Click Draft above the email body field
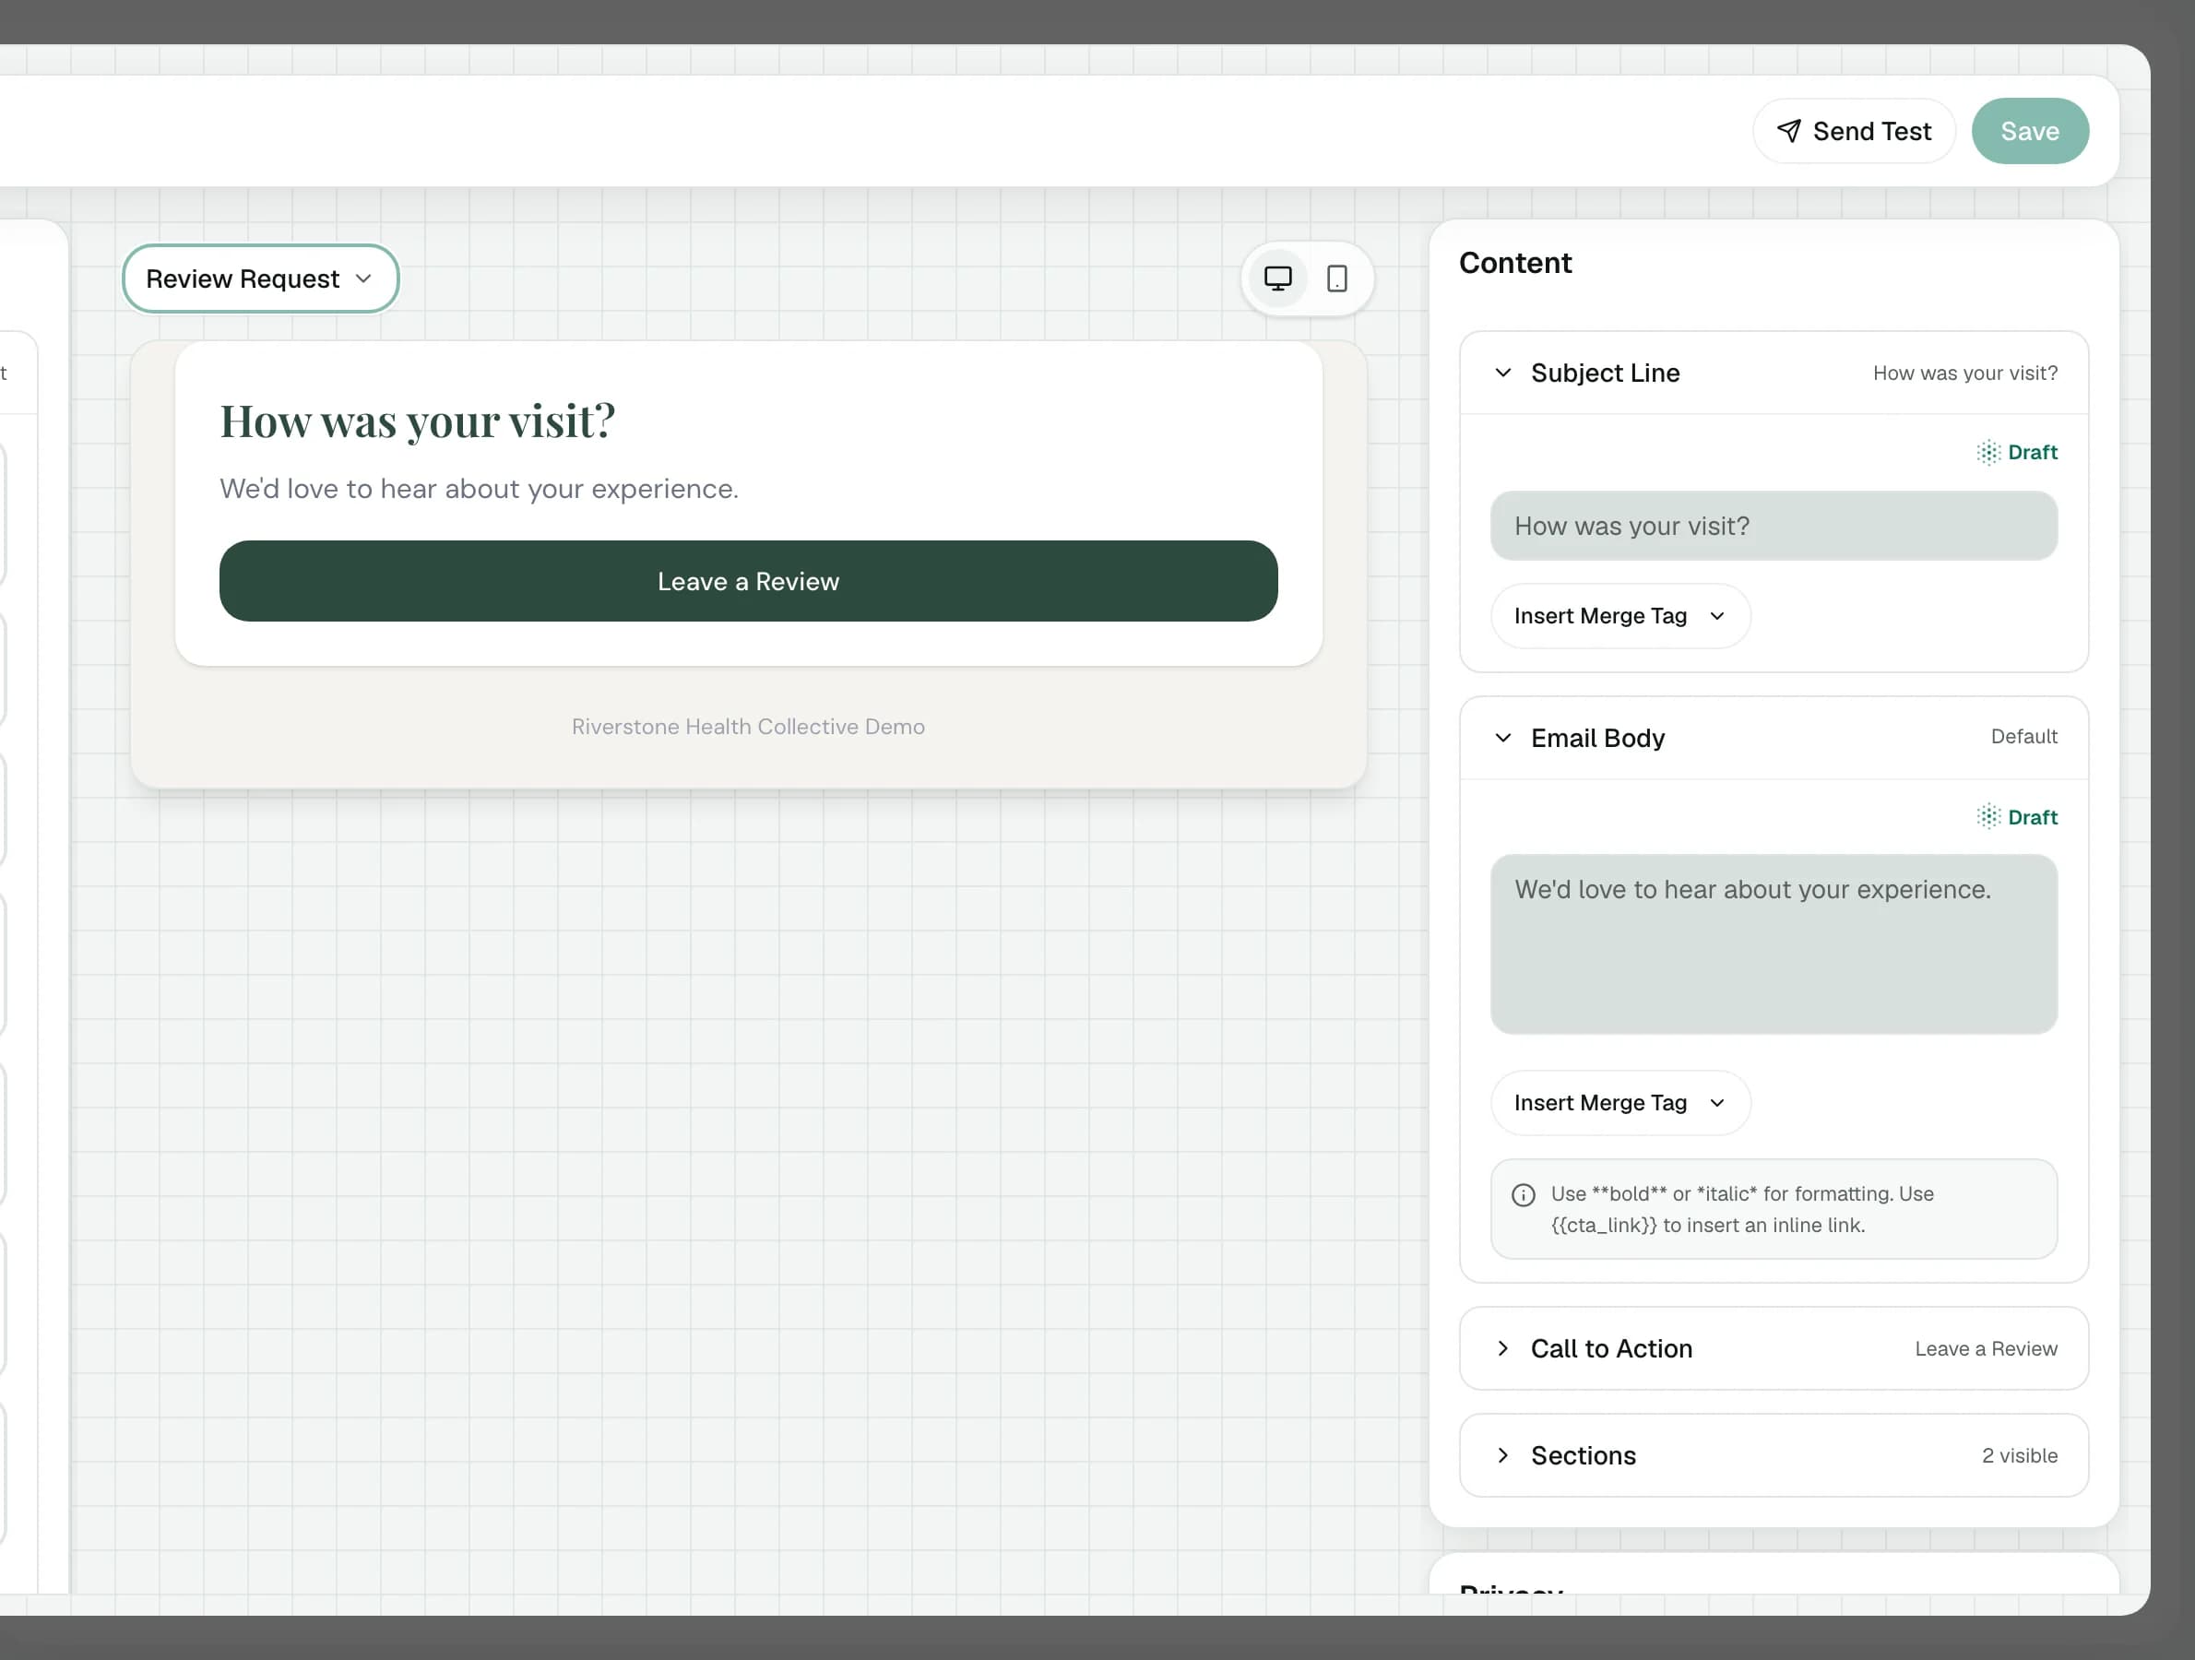This screenshot has height=1660, width=2195. coord(2017,816)
